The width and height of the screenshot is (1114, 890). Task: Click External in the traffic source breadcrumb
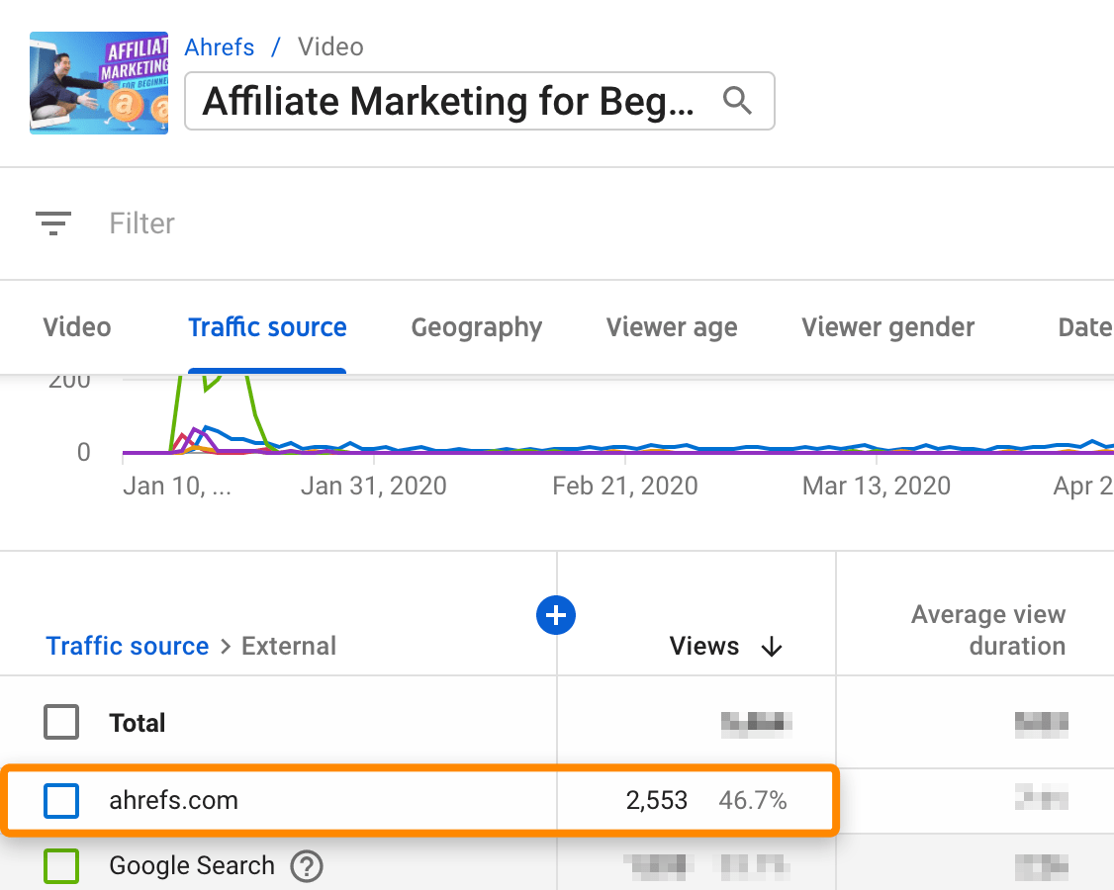289,646
